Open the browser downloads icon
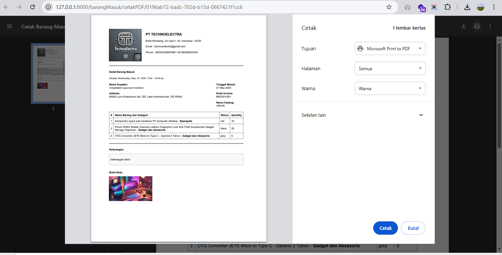Image resolution: width=502 pixels, height=255 pixels. (467, 7)
